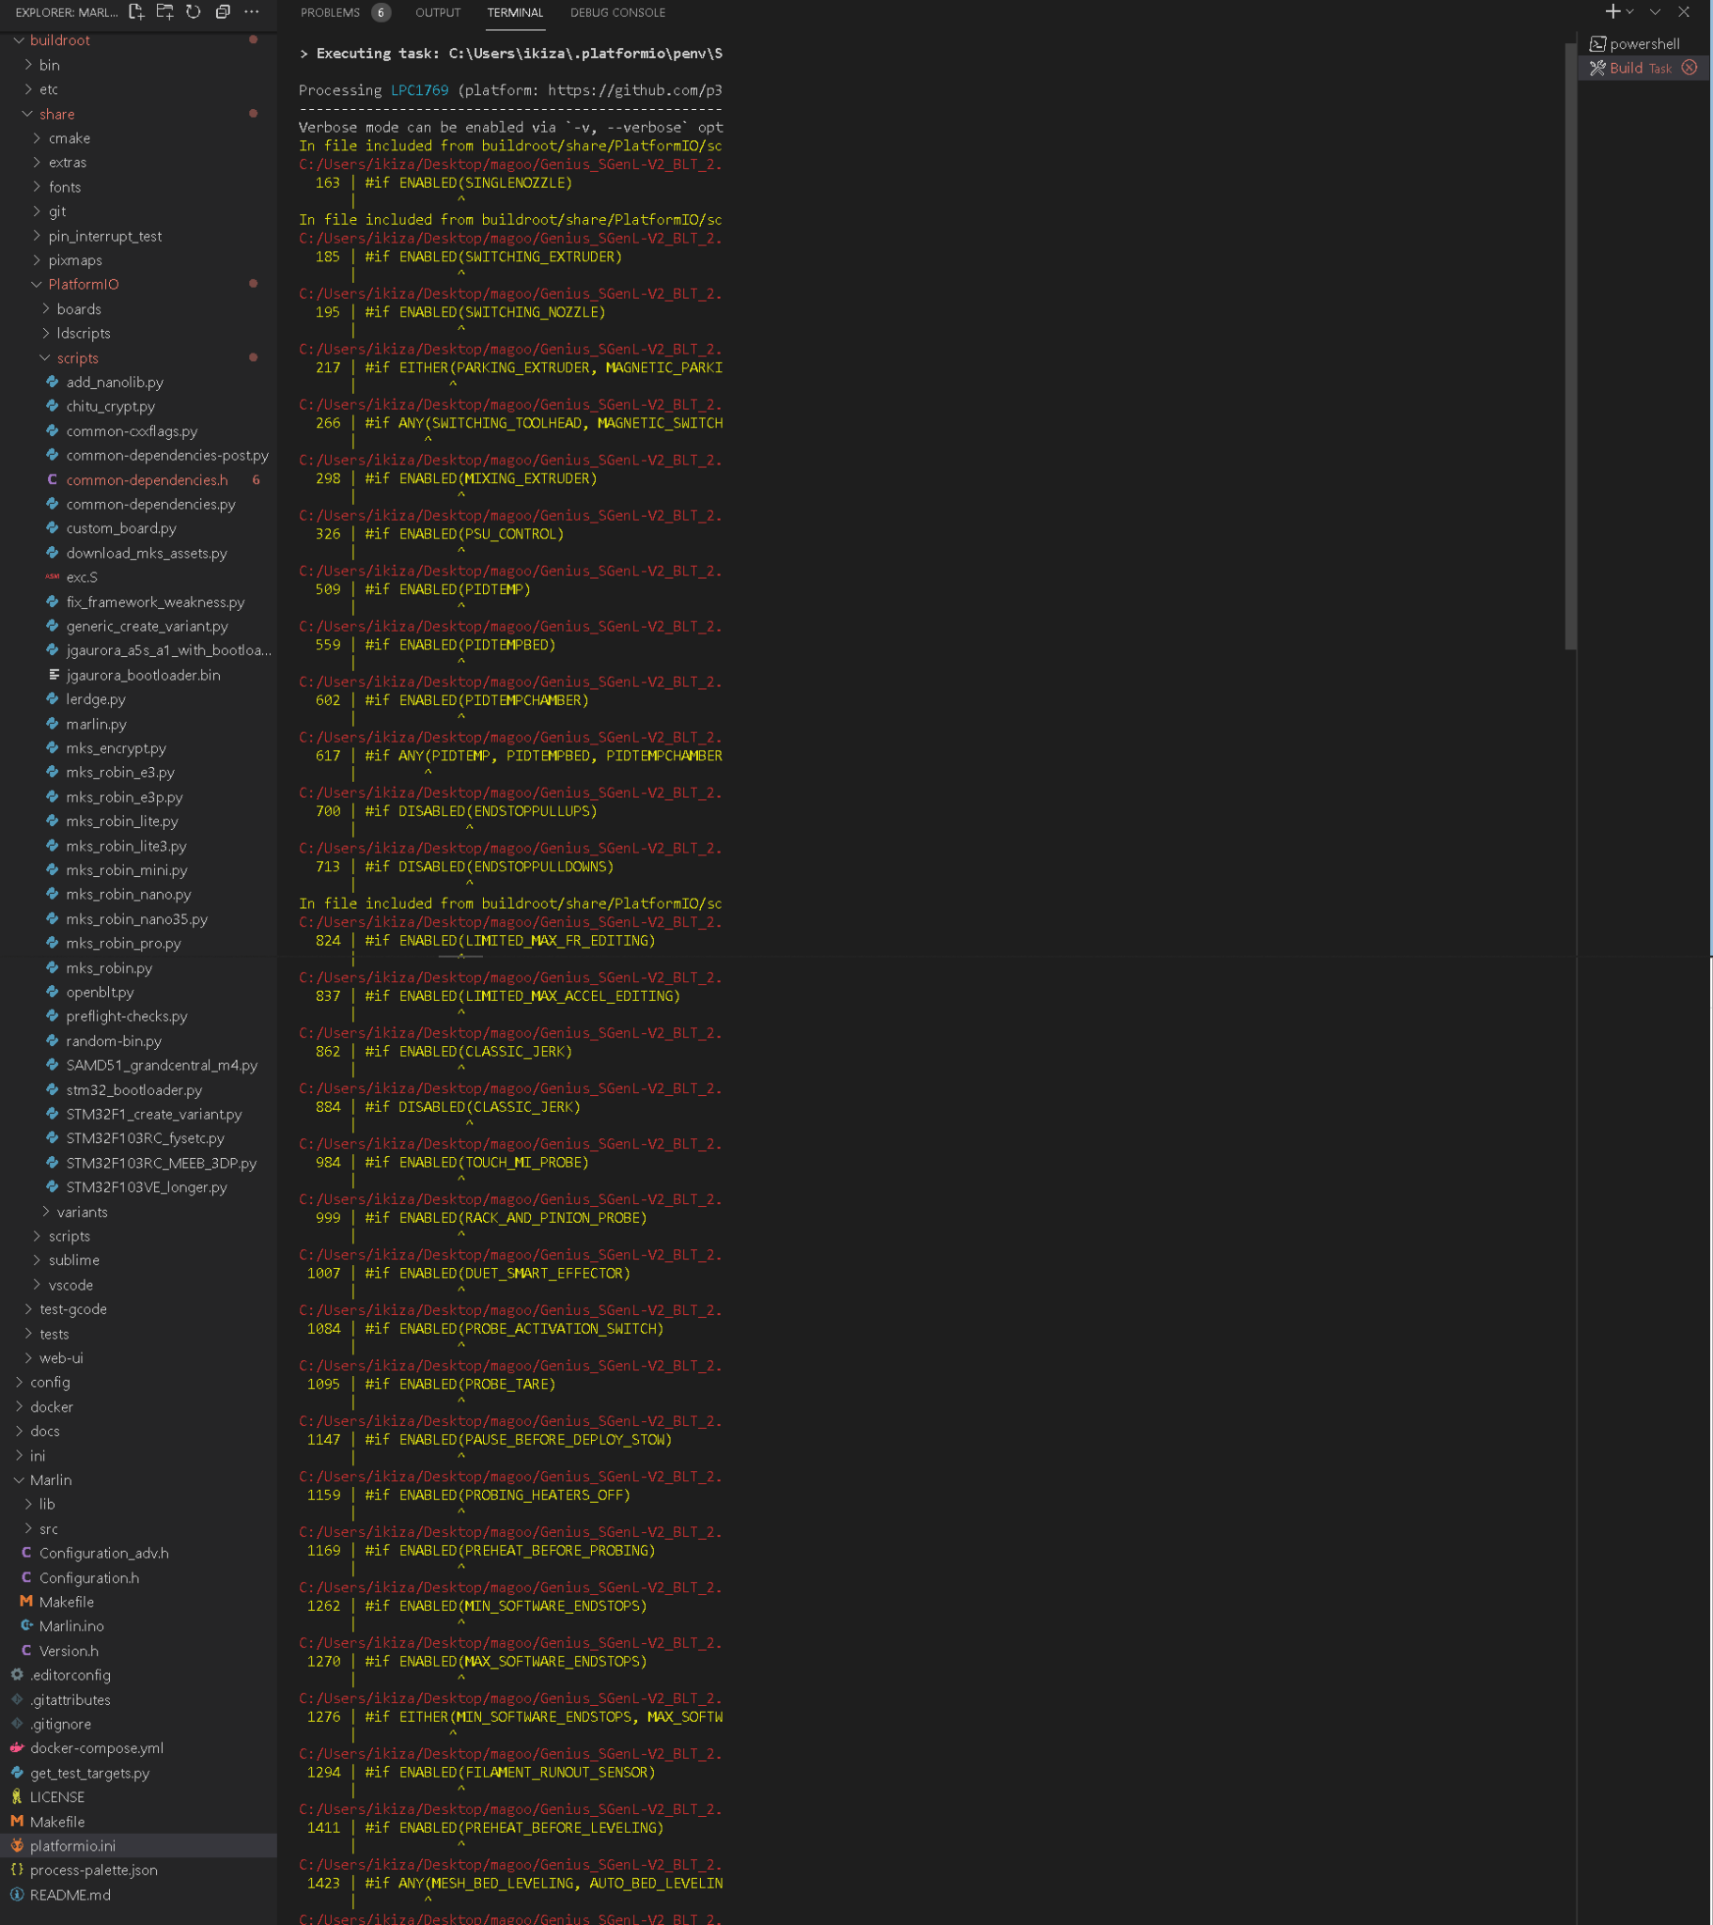Click the Python icon of marlin.py
The height and width of the screenshot is (1925, 1713).
pos(53,725)
